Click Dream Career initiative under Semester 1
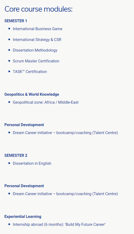Image resolution: width=134 pixels, height=234 pixels. 65,133
